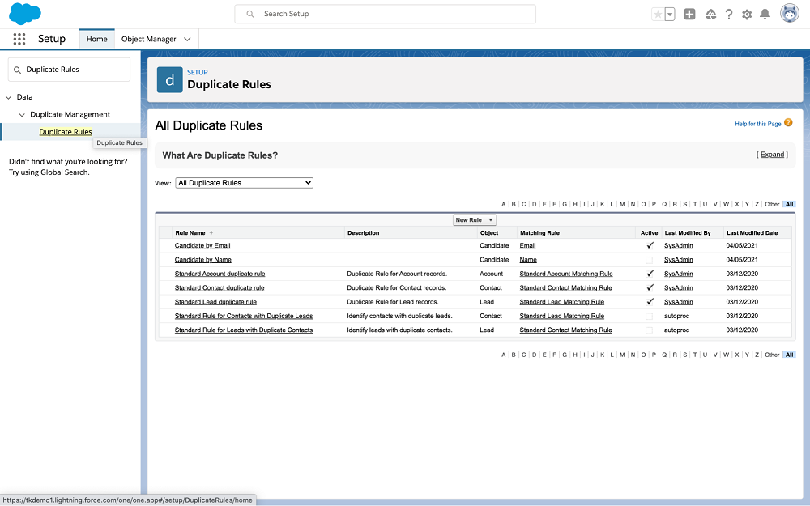Open the New Rule dropdown arrow
This screenshot has width=810, height=506.
click(x=490, y=220)
